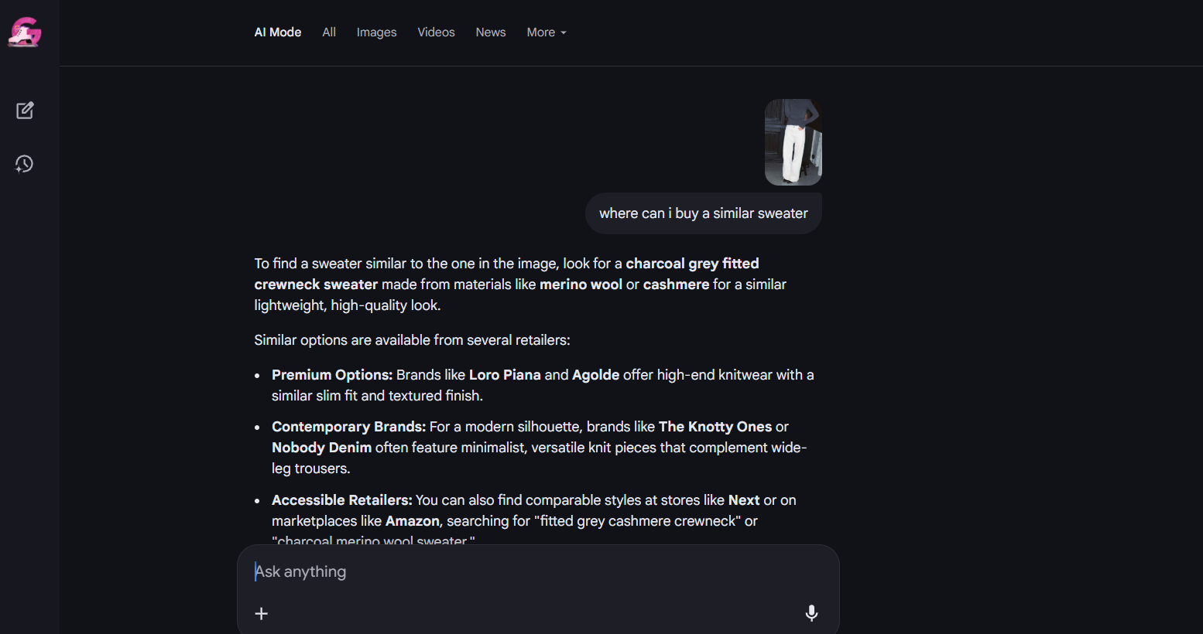Screen dimensions: 1203x634
Task: Switch to the All results tab
Action: tap(329, 32)
